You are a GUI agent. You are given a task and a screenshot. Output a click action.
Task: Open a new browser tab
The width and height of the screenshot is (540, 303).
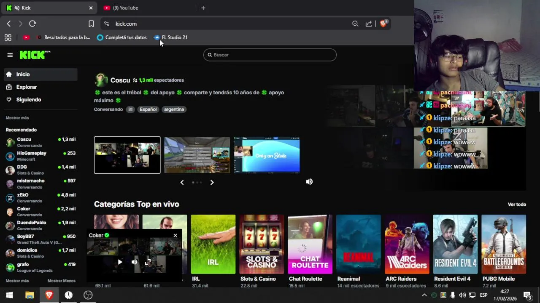[x=203, y=8]
